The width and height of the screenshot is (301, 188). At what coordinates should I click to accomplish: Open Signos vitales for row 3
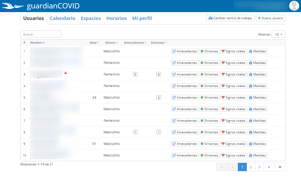pyautogui.click(x=233, y=74)
